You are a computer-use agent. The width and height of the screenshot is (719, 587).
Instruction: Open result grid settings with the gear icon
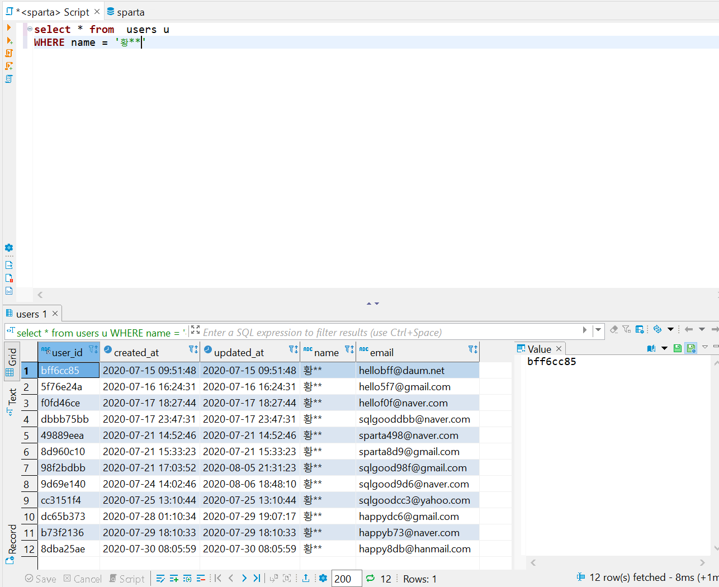point(323,579)
